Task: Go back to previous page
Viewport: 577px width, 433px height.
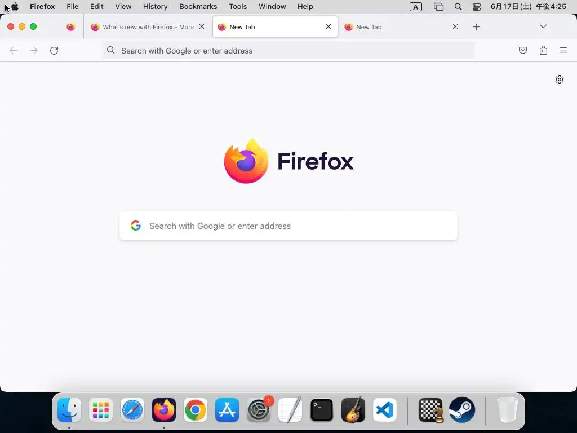Action: point(14,50)
